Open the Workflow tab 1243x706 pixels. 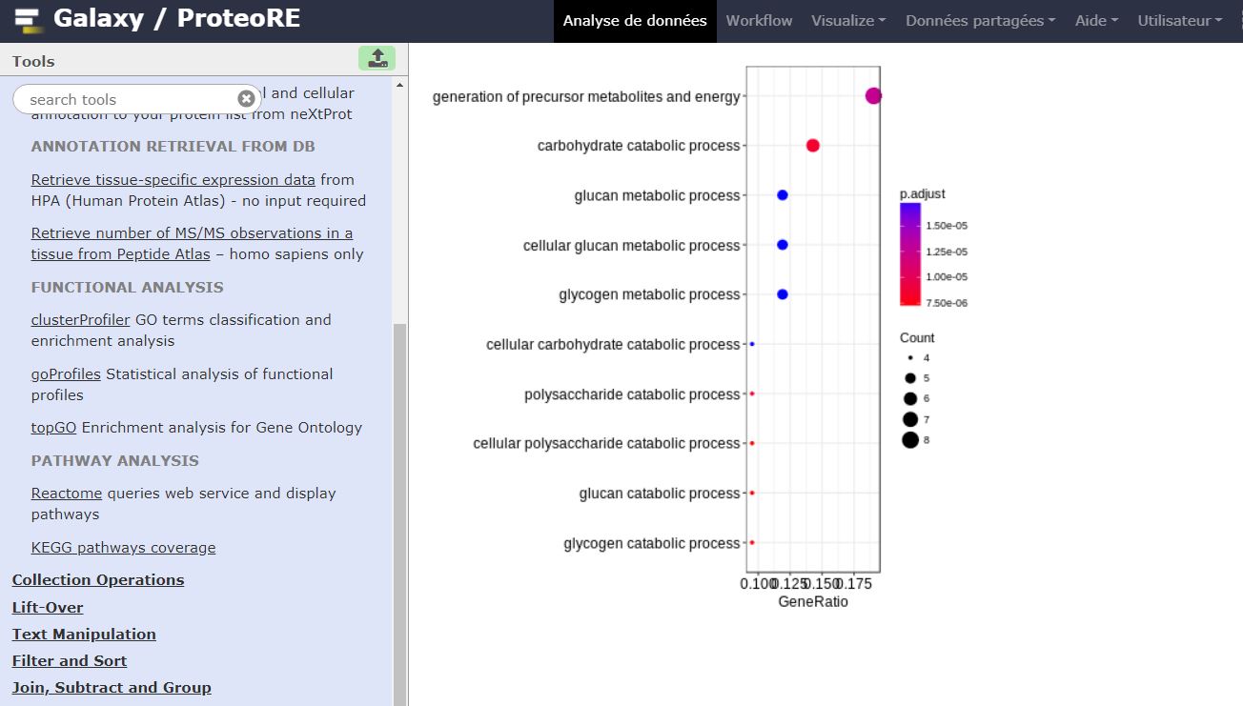click(x=759, y=21)
